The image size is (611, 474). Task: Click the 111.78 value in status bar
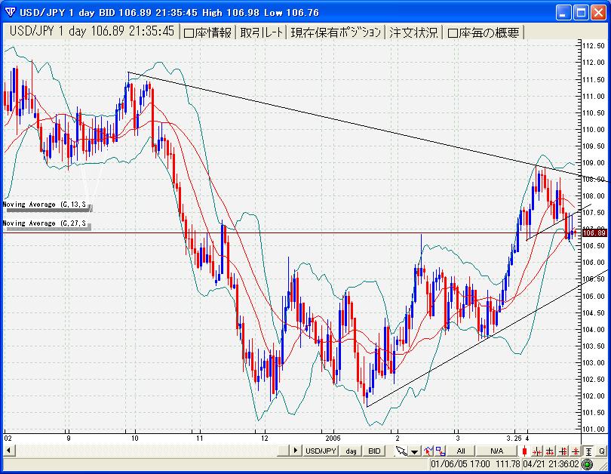508,464
